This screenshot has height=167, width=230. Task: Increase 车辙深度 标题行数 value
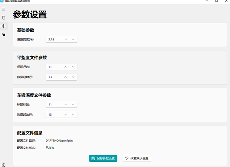65,105
